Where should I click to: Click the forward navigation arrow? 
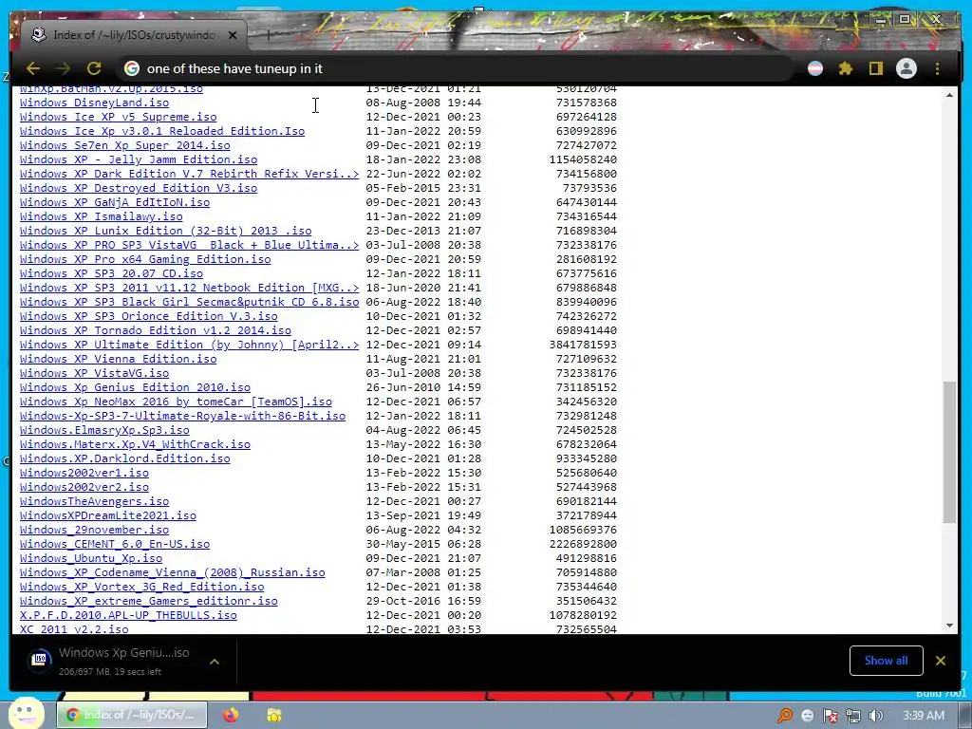pyautogui.click(x=64, y=68)
